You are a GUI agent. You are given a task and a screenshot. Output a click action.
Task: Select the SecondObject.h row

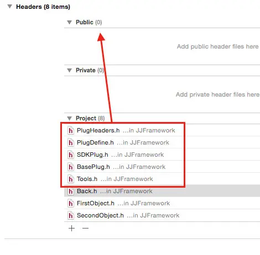pyautogui.click(x=162, y=215)
